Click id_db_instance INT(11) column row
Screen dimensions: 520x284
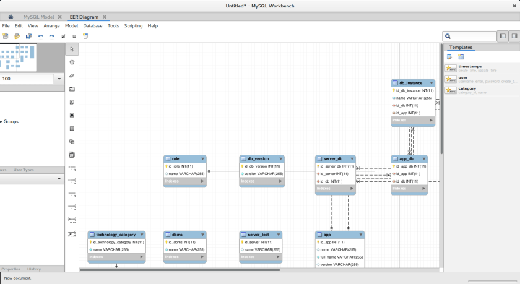(x=413, y=90)
